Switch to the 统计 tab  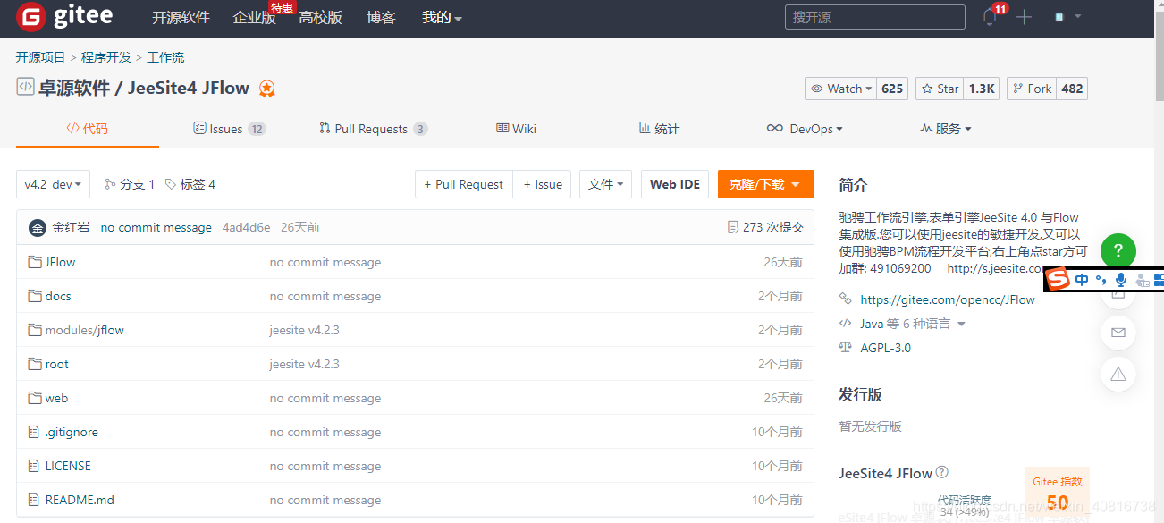click(659, 129)
